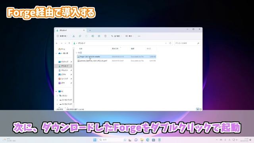The image size is (254, 143).
Task: Show hidden system tray icons
Action: tap(217, 140)
